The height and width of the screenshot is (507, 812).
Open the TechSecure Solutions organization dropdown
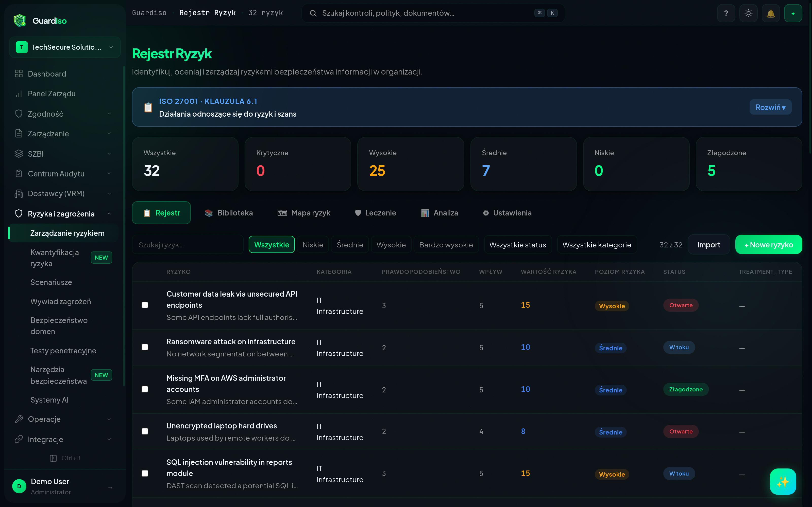click(65, 47)
